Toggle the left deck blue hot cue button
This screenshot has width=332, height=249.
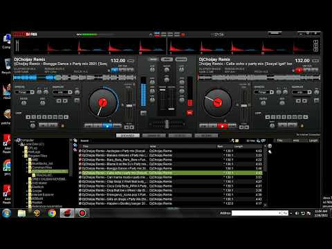115,70
